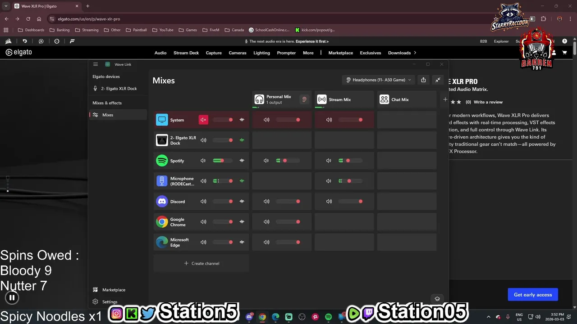Viewport: 577px width, 324px height.
Task: Click the Microsoft Edge channel icon
Action: coord(162,242)
